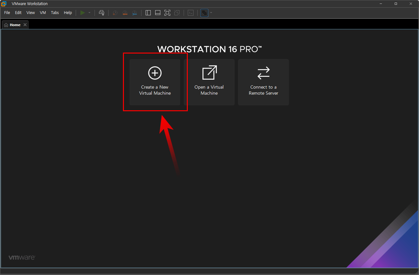Expand the stretch display dropdown arrow
The width and height of the screenshot is (419, 275).
[211, 13]
